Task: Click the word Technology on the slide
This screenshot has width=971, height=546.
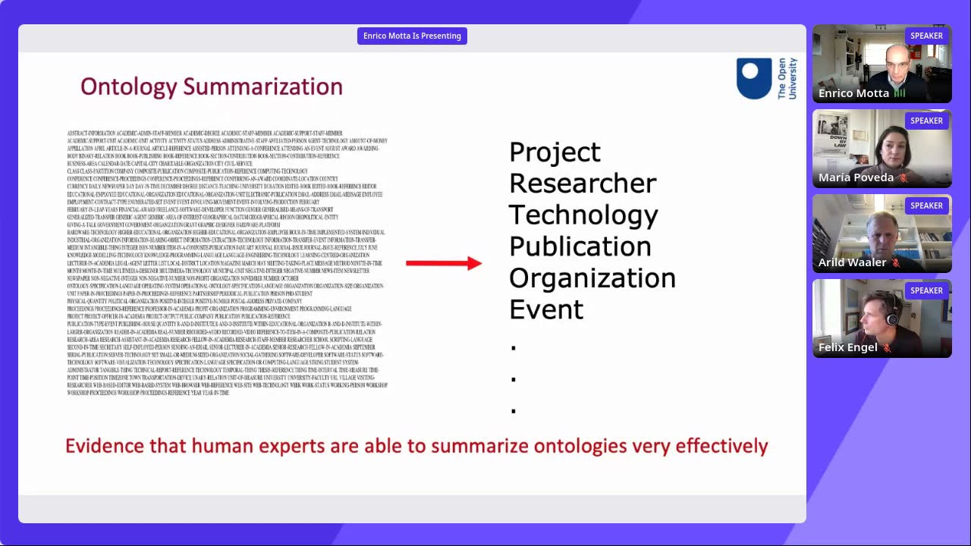Action: pos(583,215)
